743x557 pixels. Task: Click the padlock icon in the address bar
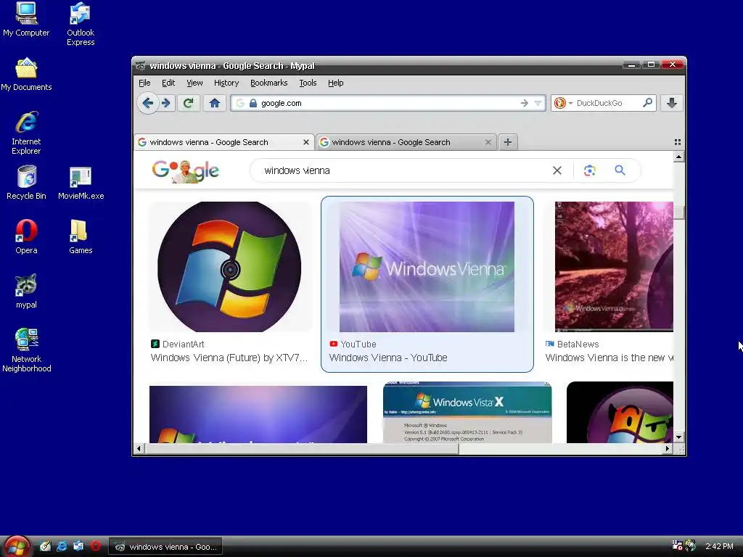click(x=253, y=103)
